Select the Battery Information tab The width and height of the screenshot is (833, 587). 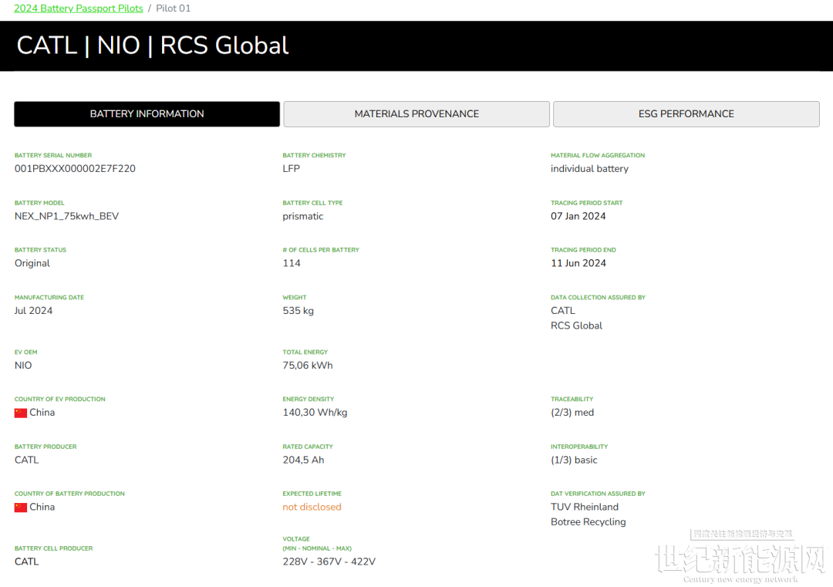tap(147, 114)
